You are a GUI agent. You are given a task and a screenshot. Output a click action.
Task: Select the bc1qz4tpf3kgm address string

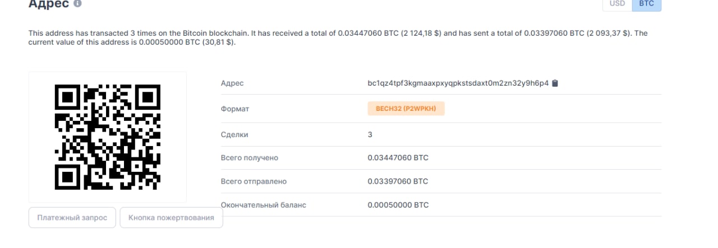[x=458, y=83]
